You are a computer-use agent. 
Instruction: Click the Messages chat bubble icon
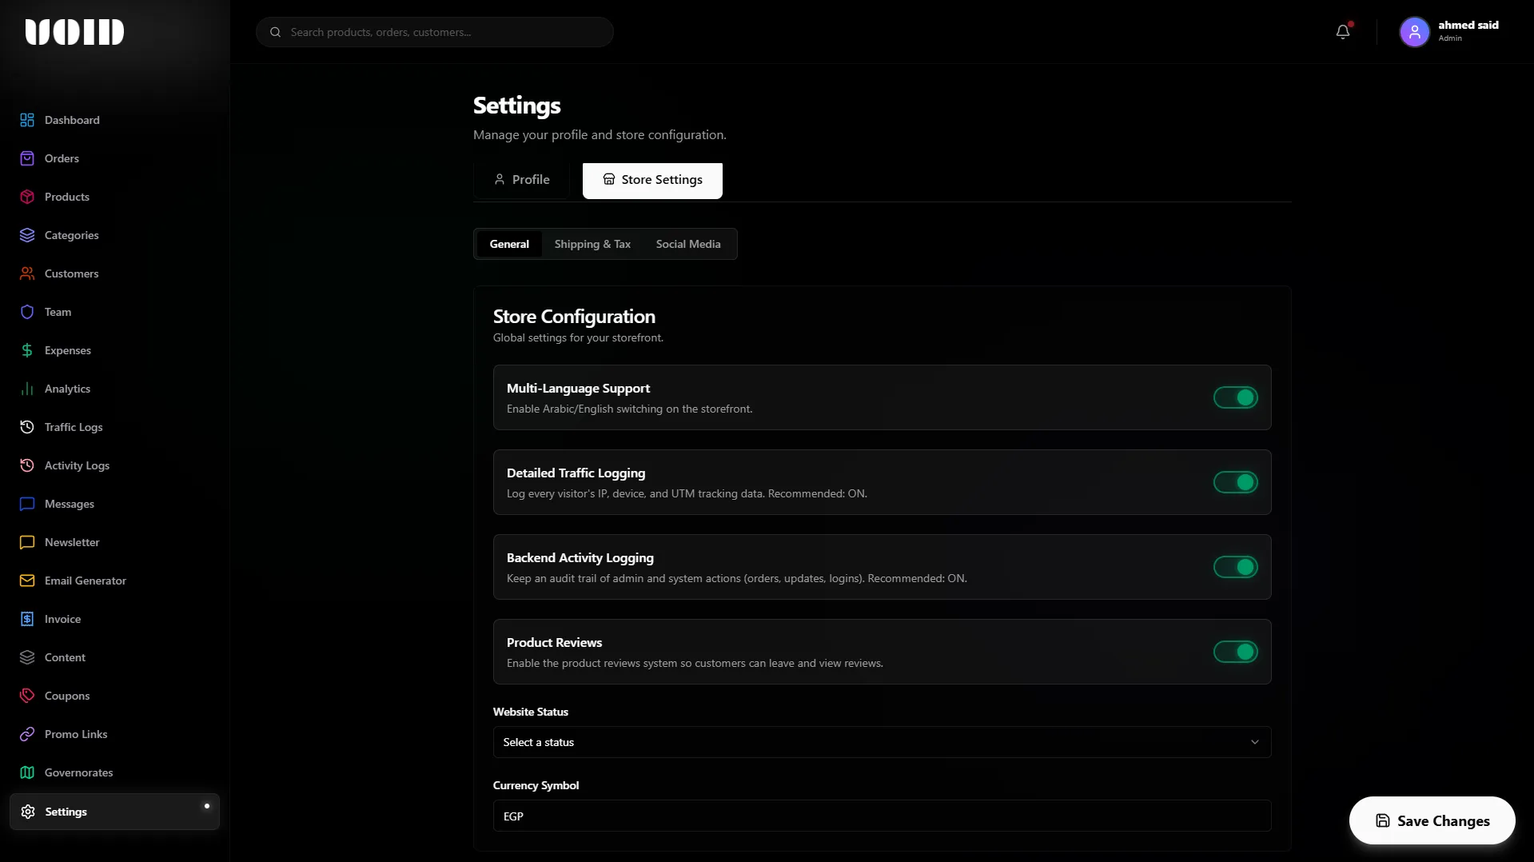(x=27, y=504)
